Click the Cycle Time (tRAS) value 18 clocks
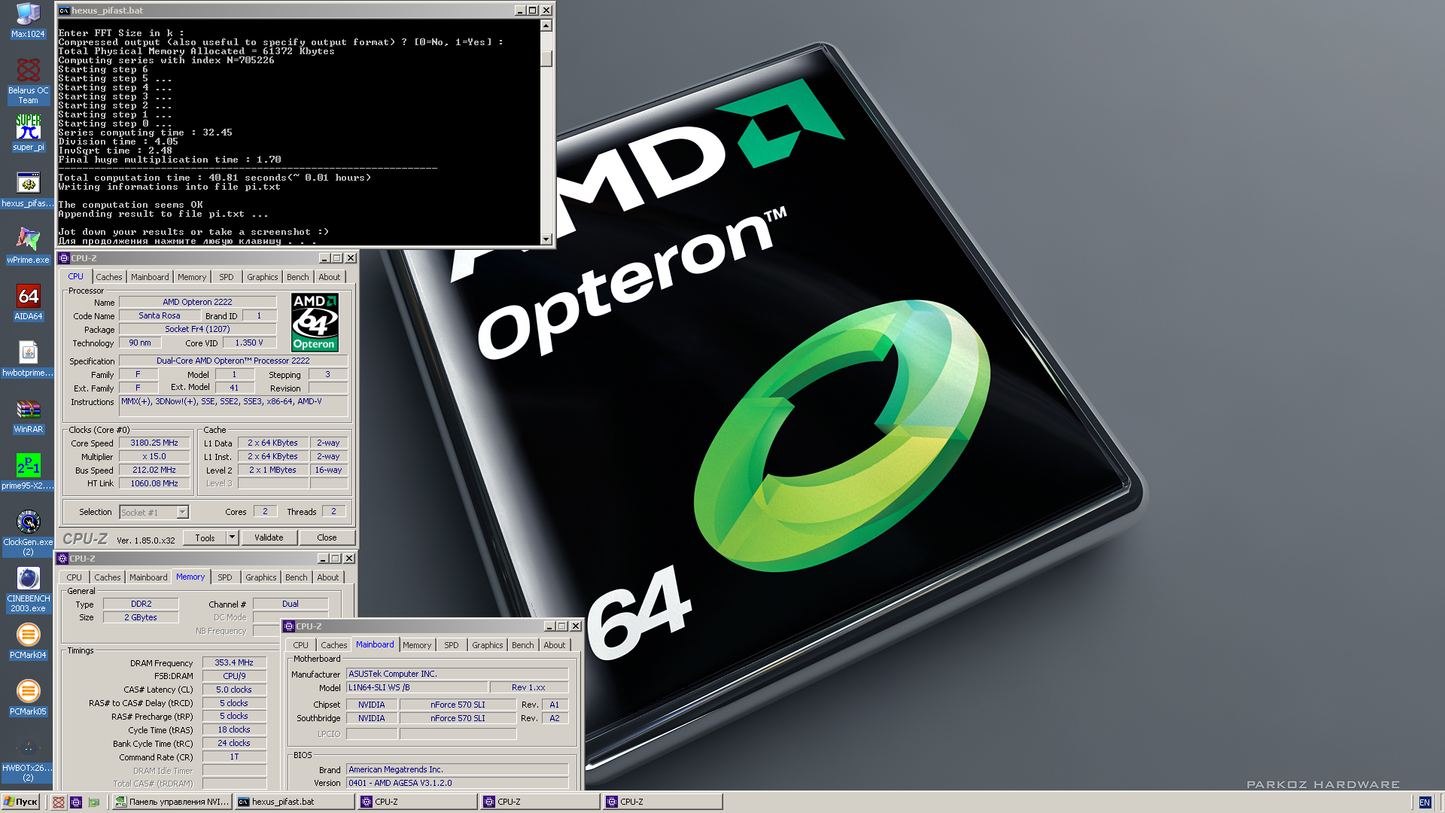The image size is (1445, 813). pos(234,730)
